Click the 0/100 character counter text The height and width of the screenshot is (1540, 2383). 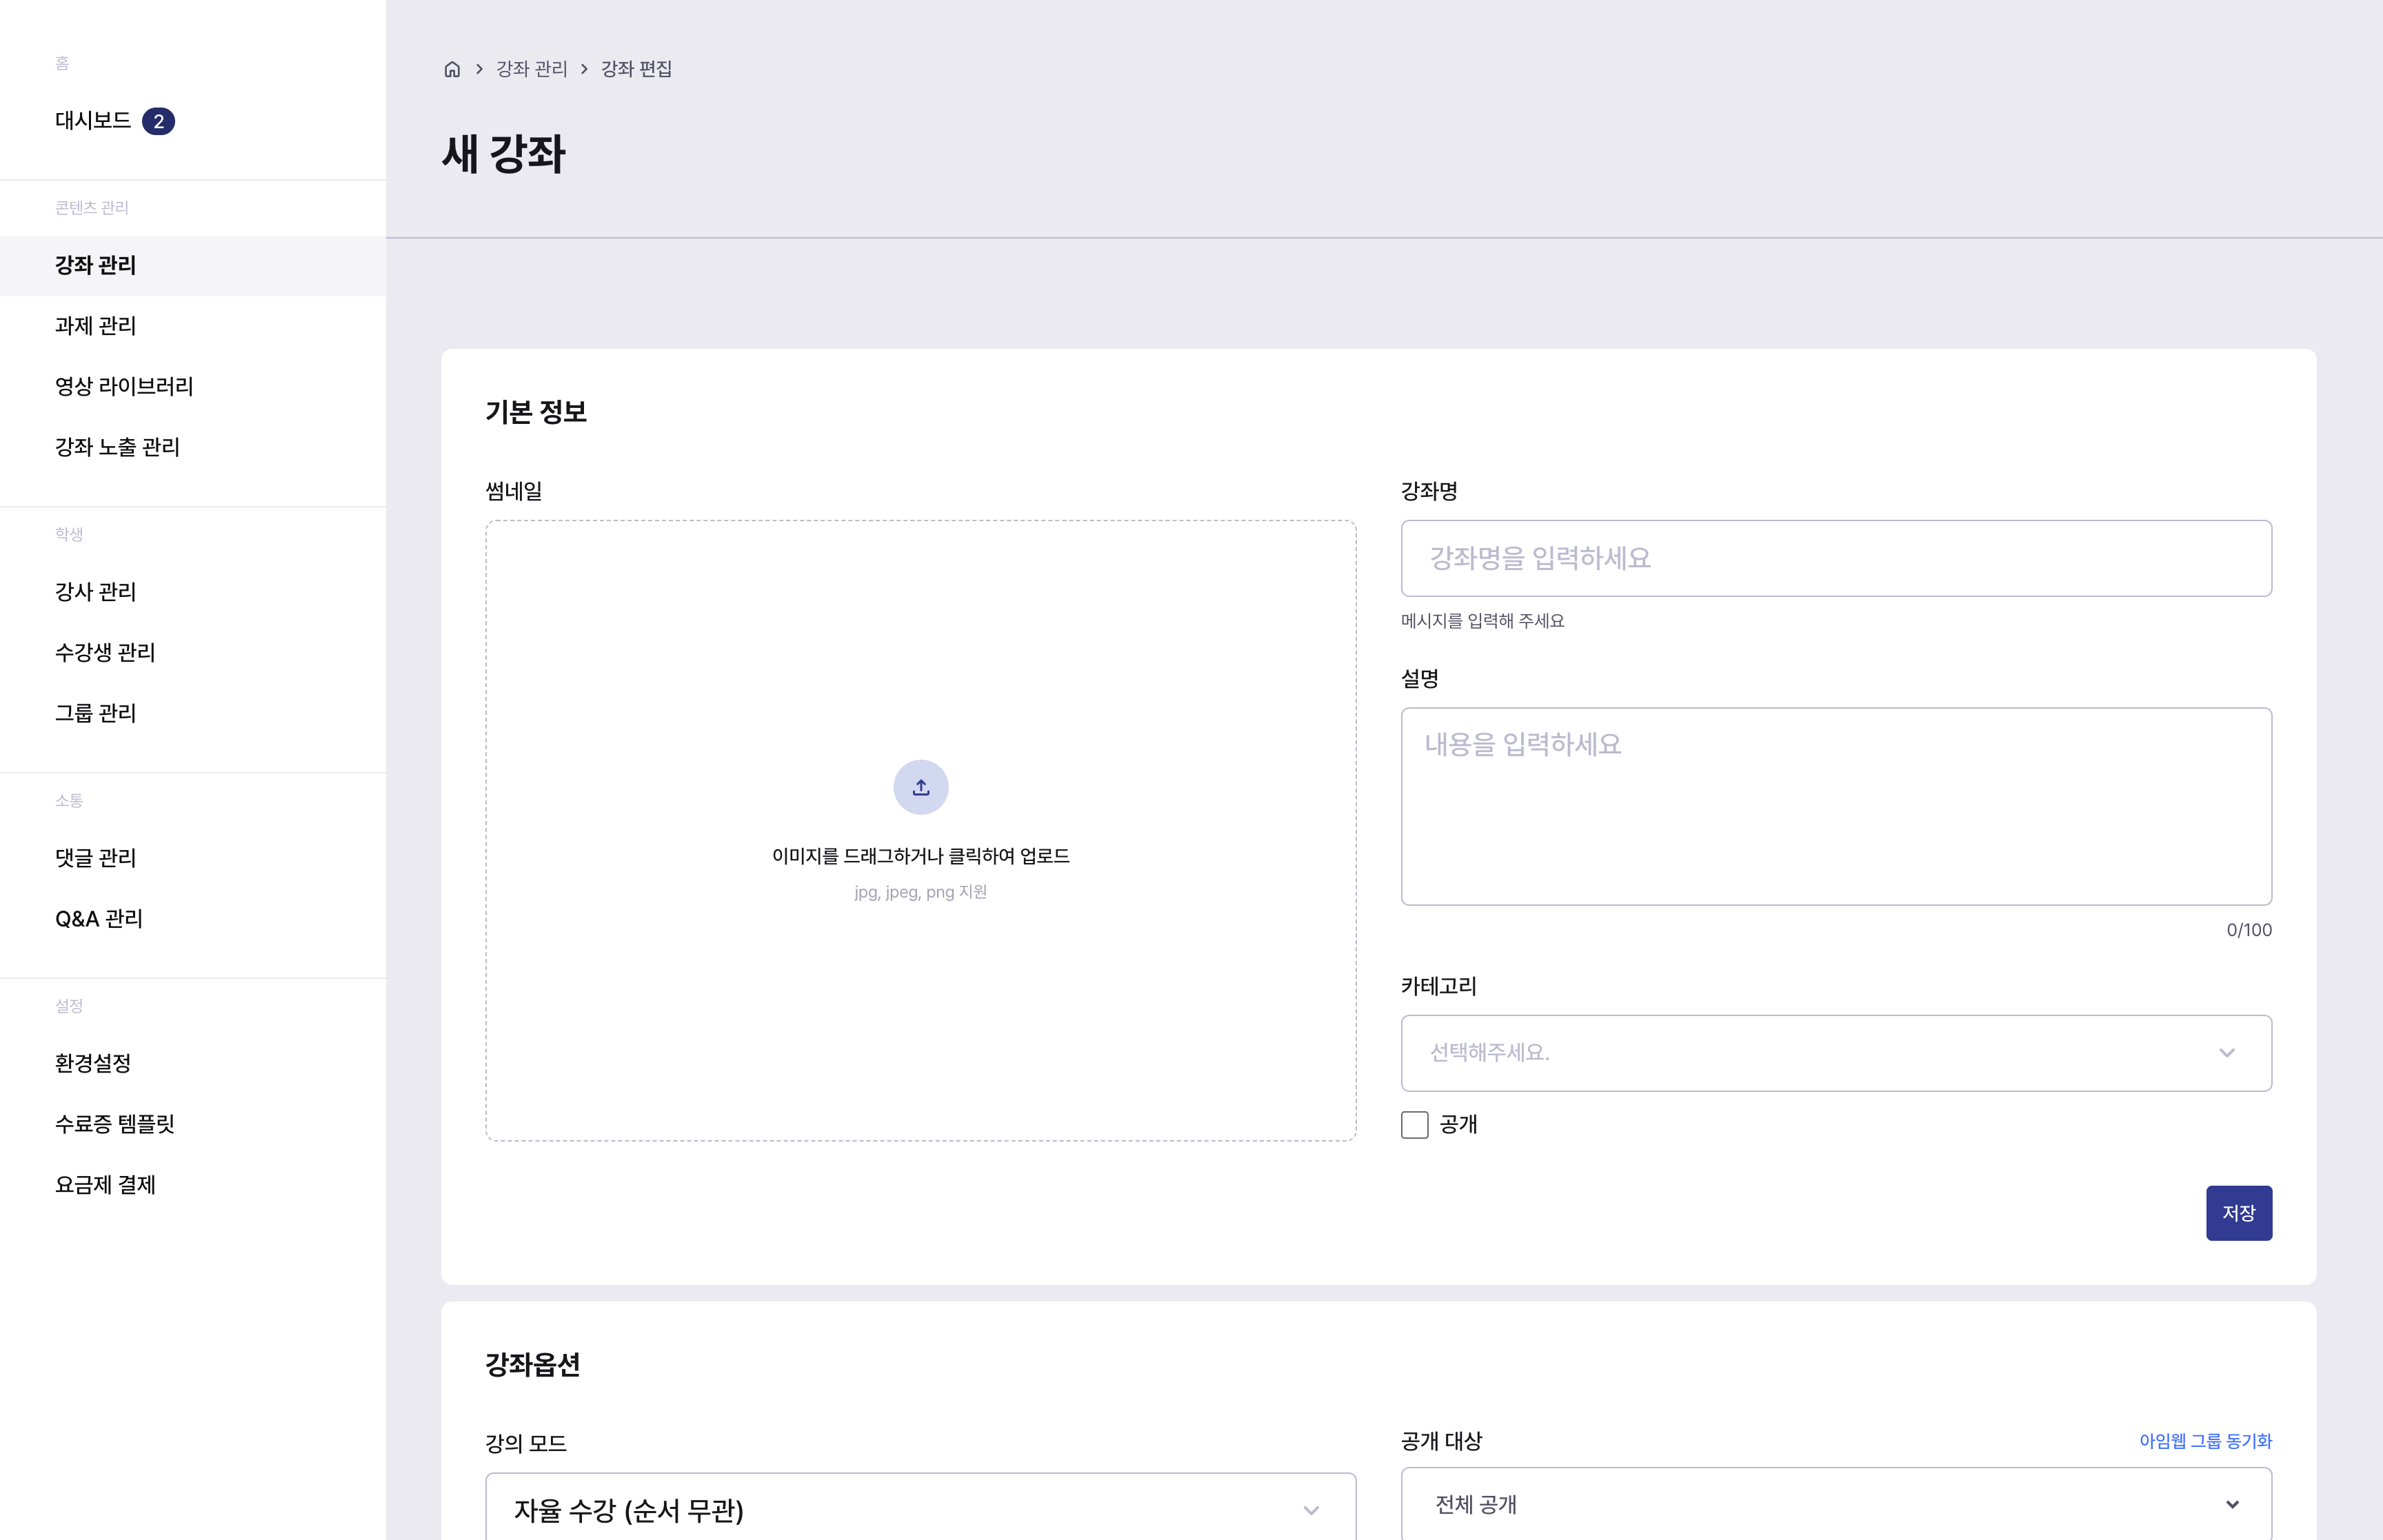pos(2248,930)
